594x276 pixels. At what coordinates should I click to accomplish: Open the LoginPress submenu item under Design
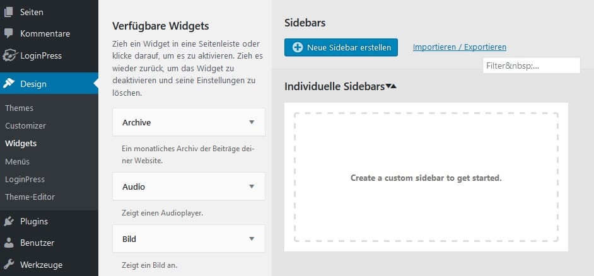25,180
